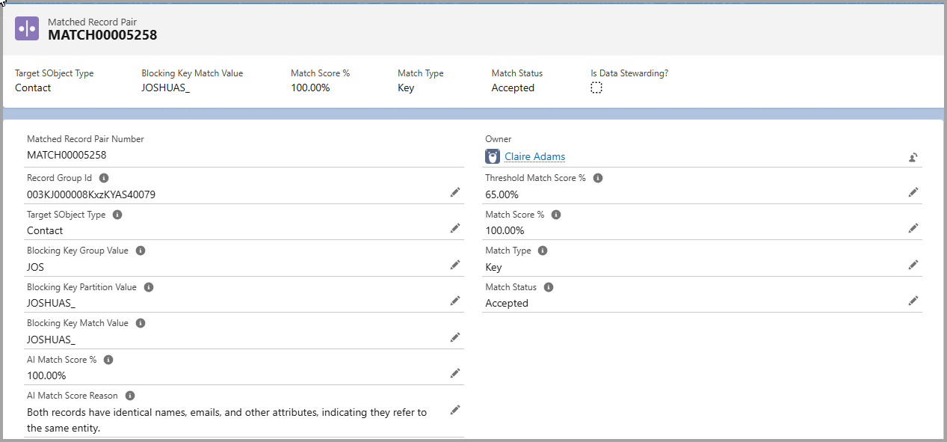
Task: Show help info for AI Match Score Reason
Action: (130, 396)
